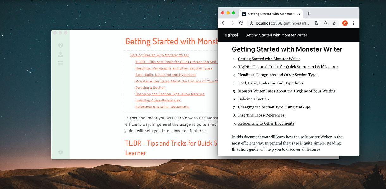Click the TL;DR orange heading in Monster Writer

tap(171, 148)
